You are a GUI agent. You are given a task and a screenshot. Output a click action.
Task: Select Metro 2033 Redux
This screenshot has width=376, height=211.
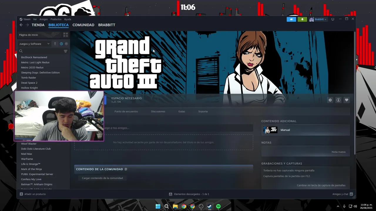pos(32,67)
